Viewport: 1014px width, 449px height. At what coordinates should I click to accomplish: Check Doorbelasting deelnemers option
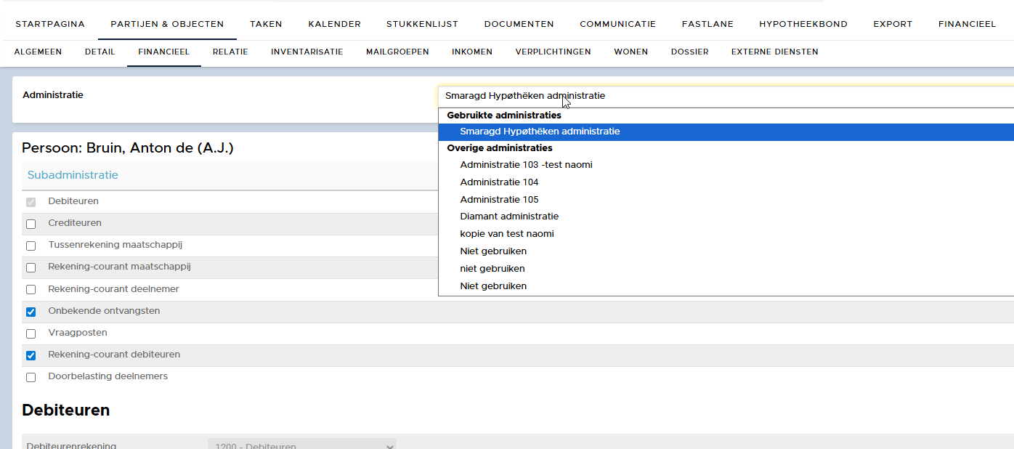coord(31,377)
